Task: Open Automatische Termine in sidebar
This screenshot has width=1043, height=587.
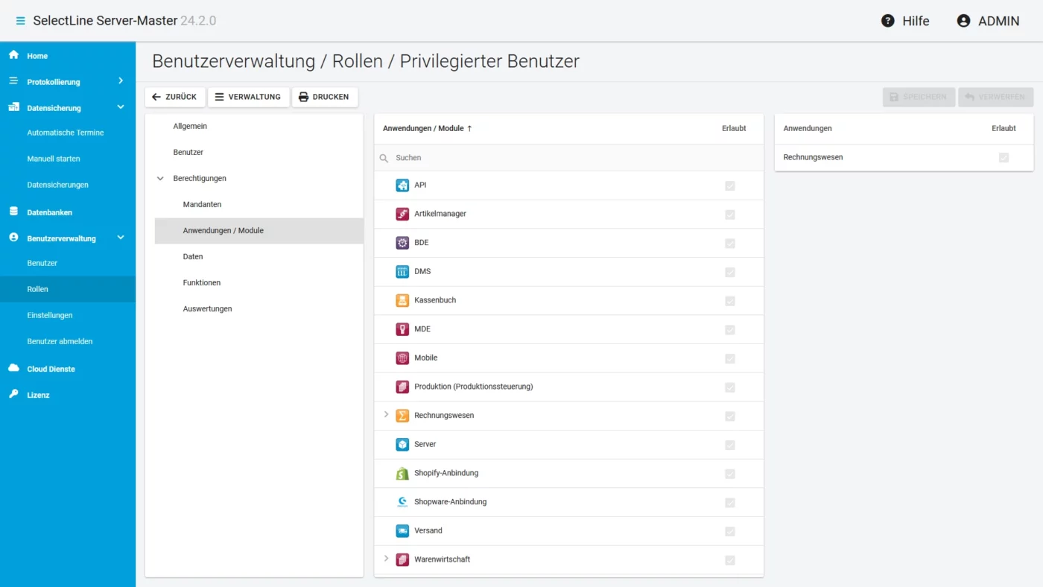Action: (x=66, y=133)
